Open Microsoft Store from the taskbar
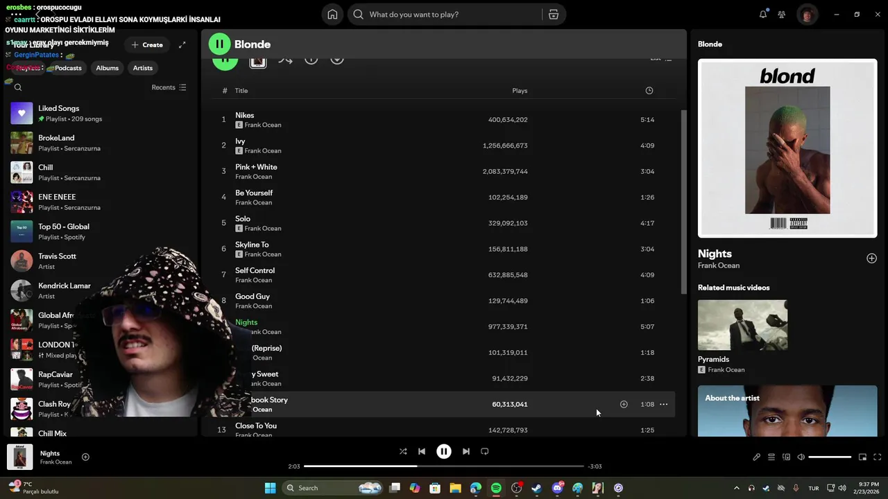The height and width of the screenshot is (499, 888). [435, 488]
